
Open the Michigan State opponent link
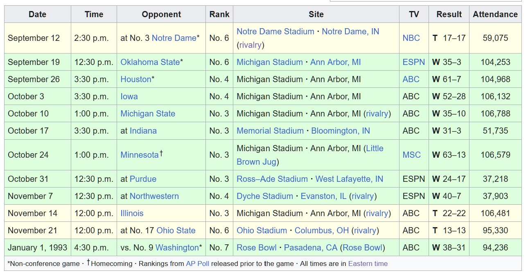click(148, 114)
